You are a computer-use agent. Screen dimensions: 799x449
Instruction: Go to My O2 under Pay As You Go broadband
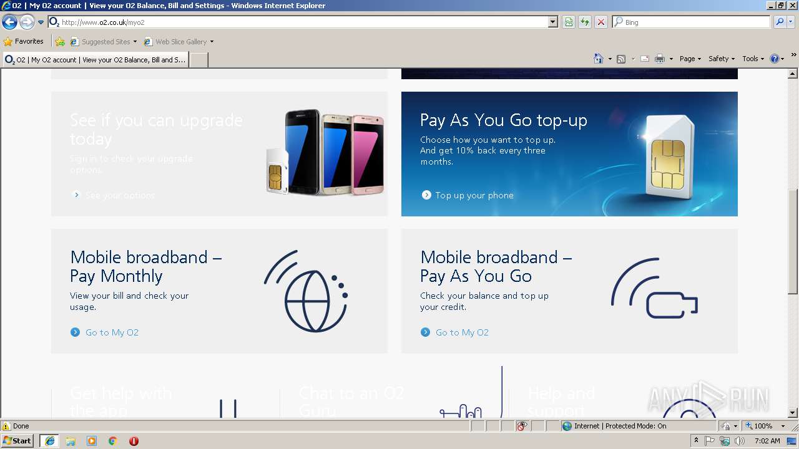point(462,332)
